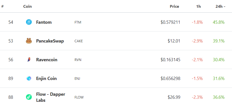Click Flow's 36.6% 24h change value

218,97
